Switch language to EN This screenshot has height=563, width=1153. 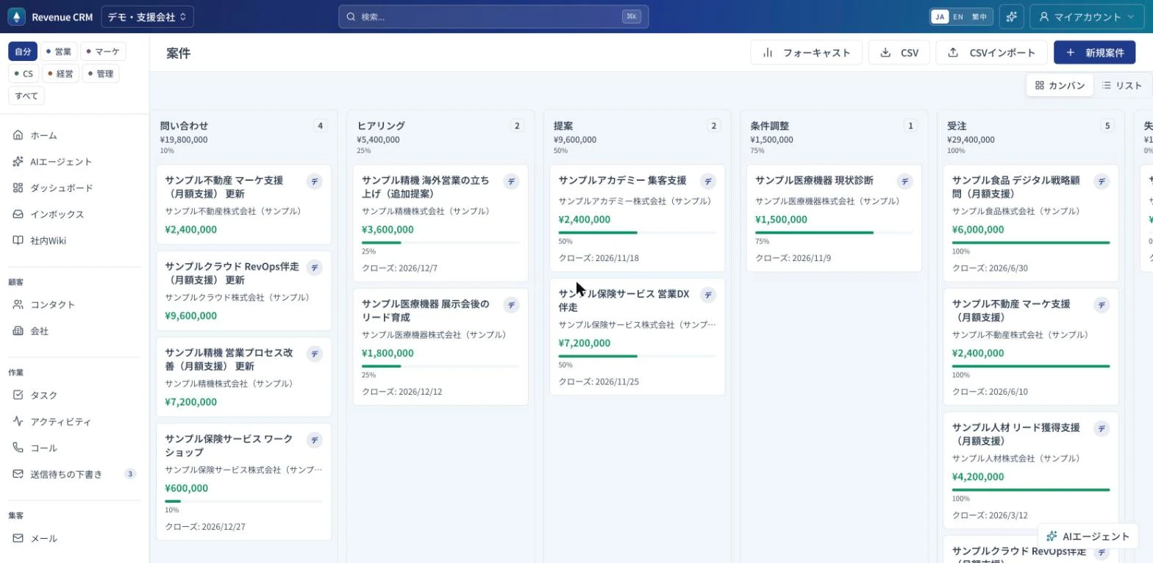[958, 16]
